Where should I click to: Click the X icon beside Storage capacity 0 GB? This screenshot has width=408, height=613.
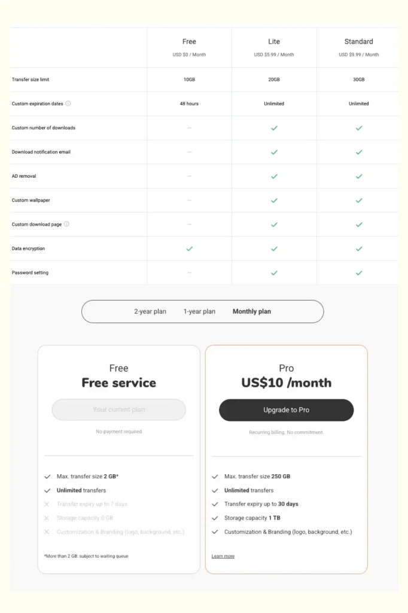[47, 518]
